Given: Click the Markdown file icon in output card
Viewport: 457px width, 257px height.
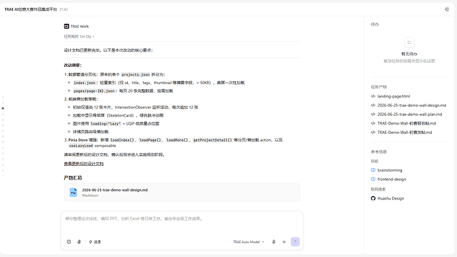Looking at the screenshot, I should click(74, 192).
